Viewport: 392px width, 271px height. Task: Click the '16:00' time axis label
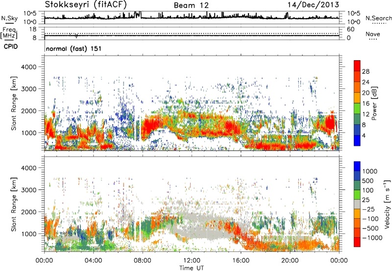coord(241,261)
